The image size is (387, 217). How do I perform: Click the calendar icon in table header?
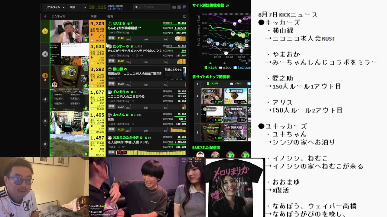(185, 16)
